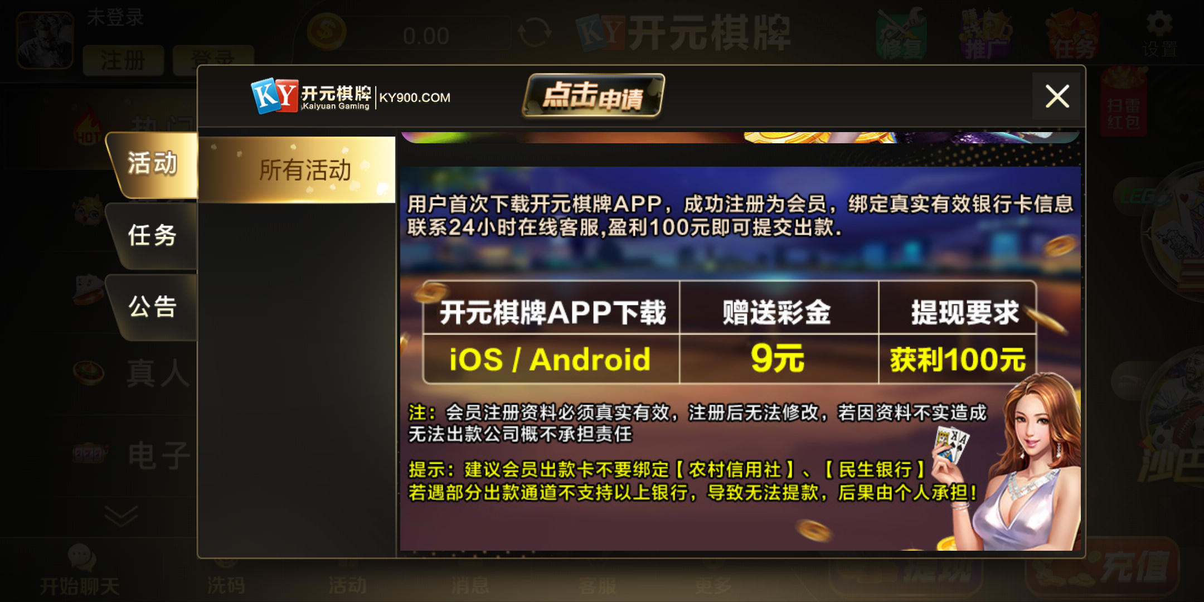Image resolution: width=1204 pixels, height=602 pixels.
Task: Open the 推广 promotion icon
Action: [986, 35]
